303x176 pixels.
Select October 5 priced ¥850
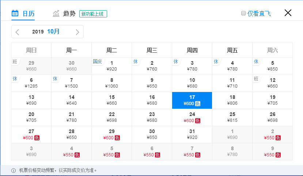click(272, 66)
